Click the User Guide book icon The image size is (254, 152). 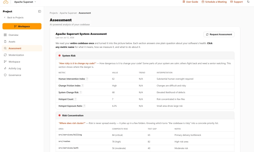(184, 2)
